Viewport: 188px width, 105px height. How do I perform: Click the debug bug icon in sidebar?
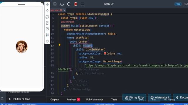[2, 99]
